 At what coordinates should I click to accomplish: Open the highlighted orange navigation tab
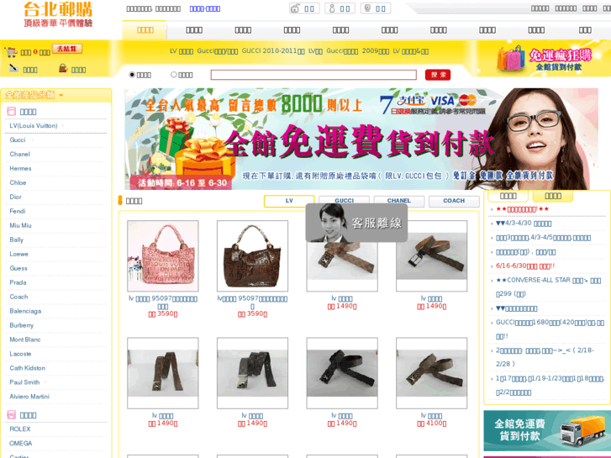(145, 30)
